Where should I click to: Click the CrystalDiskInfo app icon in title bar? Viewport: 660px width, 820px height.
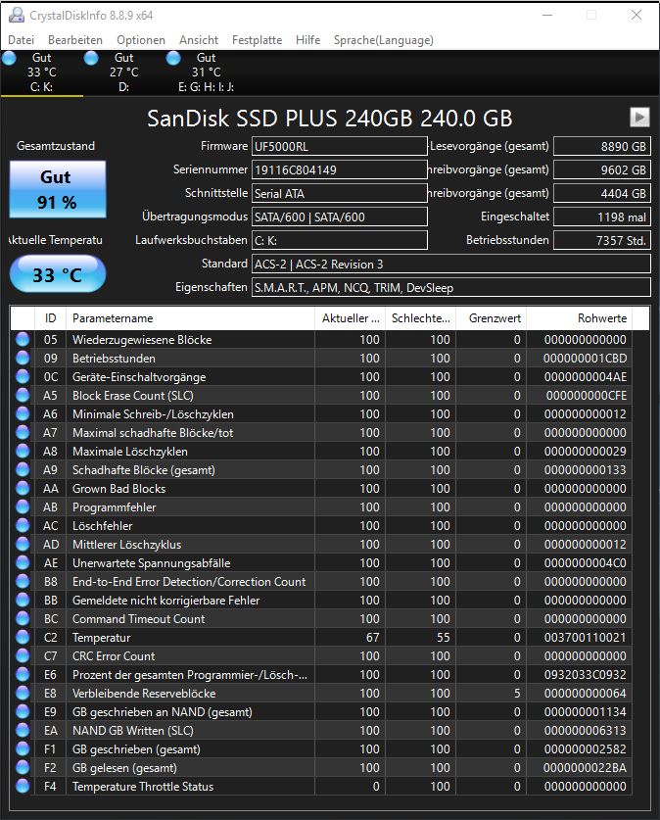(17, 15)
